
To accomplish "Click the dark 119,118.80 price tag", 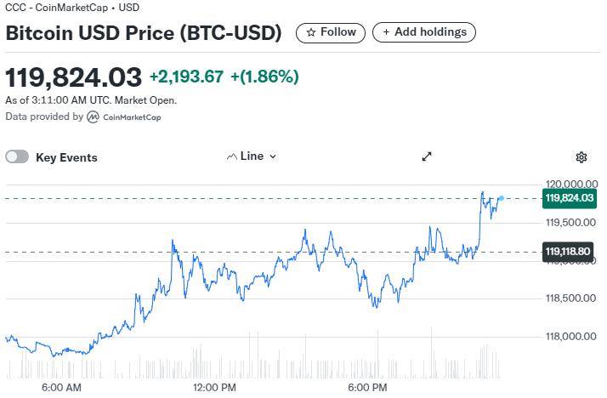I will (570, 252).
